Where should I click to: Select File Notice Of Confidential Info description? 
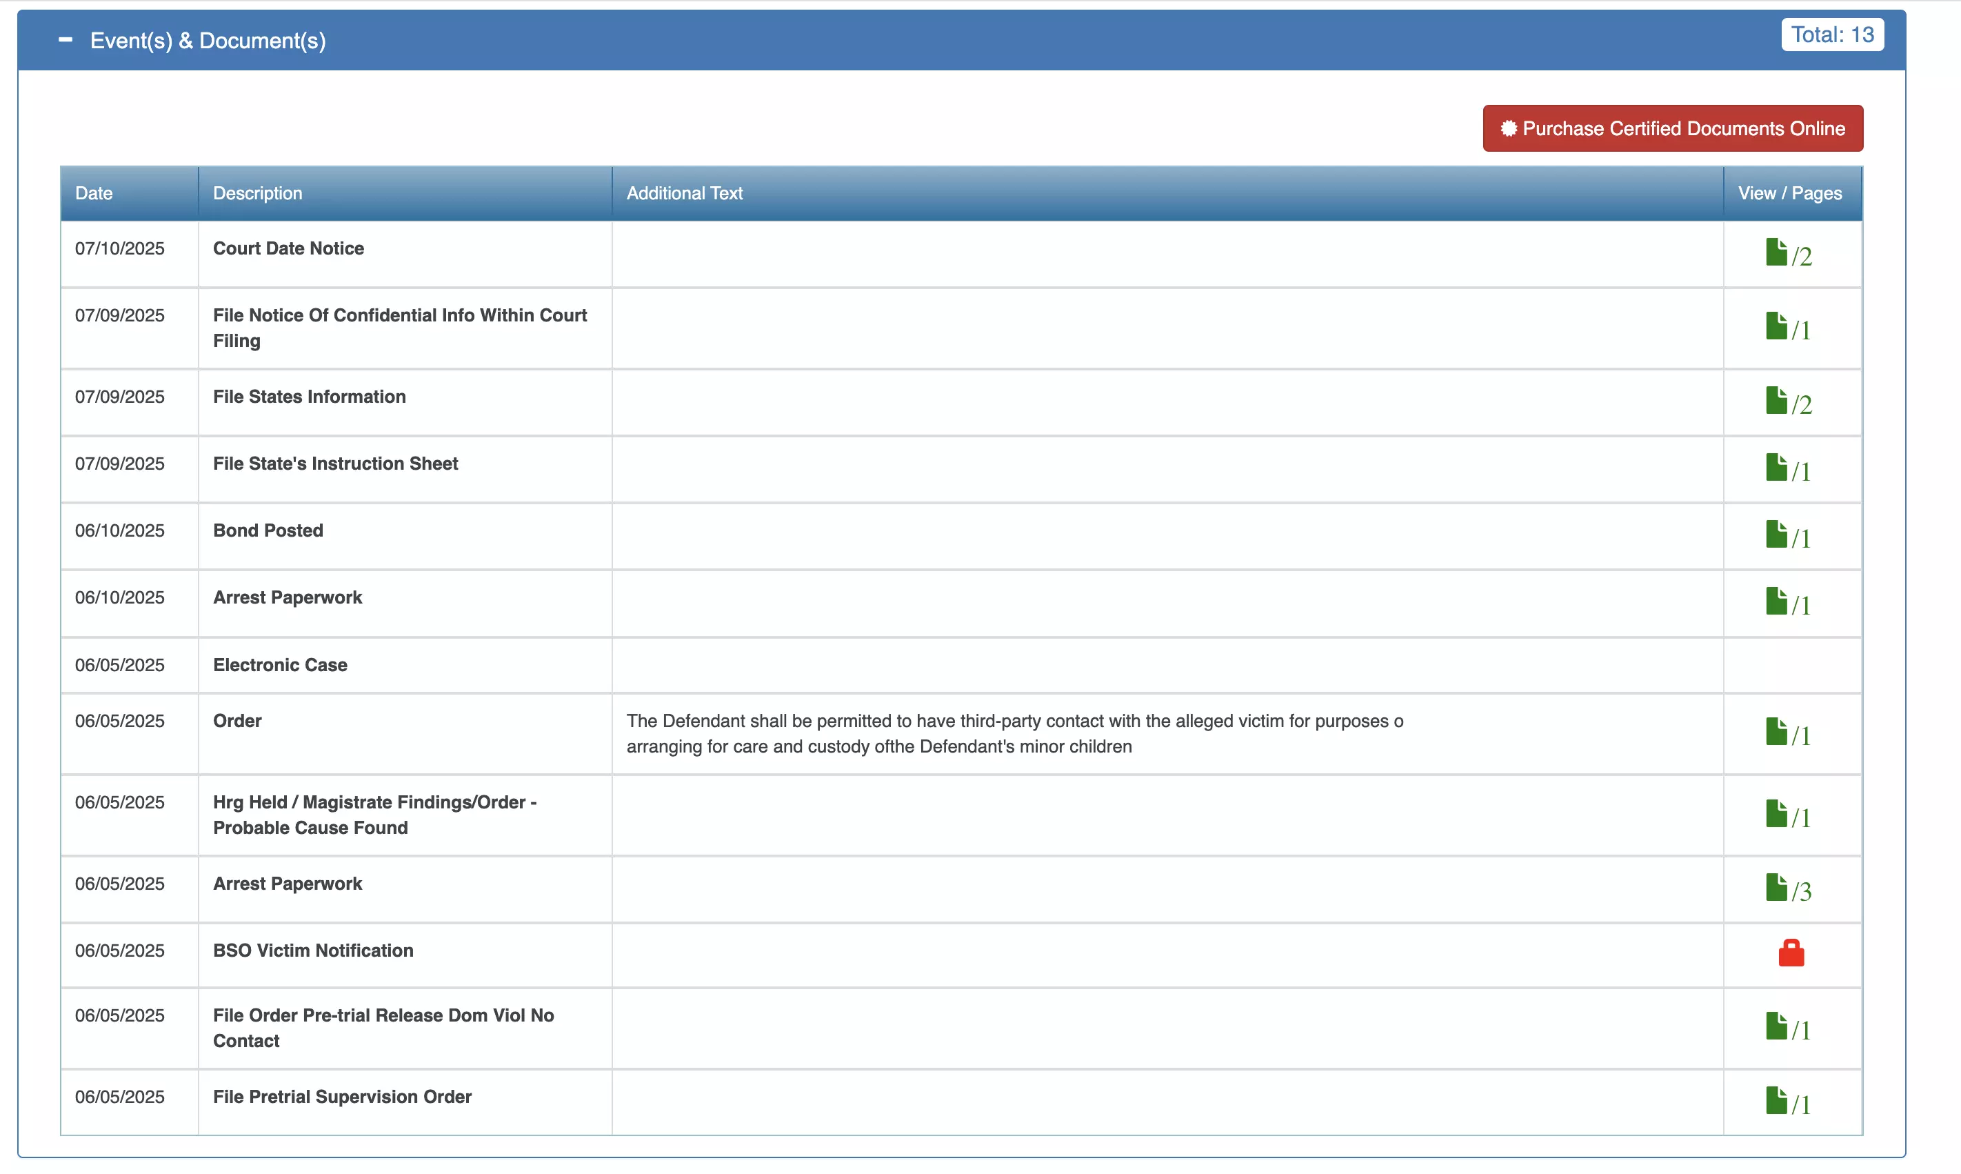[400, 328]
